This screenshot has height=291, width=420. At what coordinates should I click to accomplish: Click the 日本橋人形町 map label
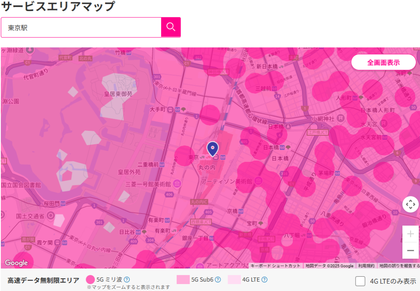pos(378,110)
